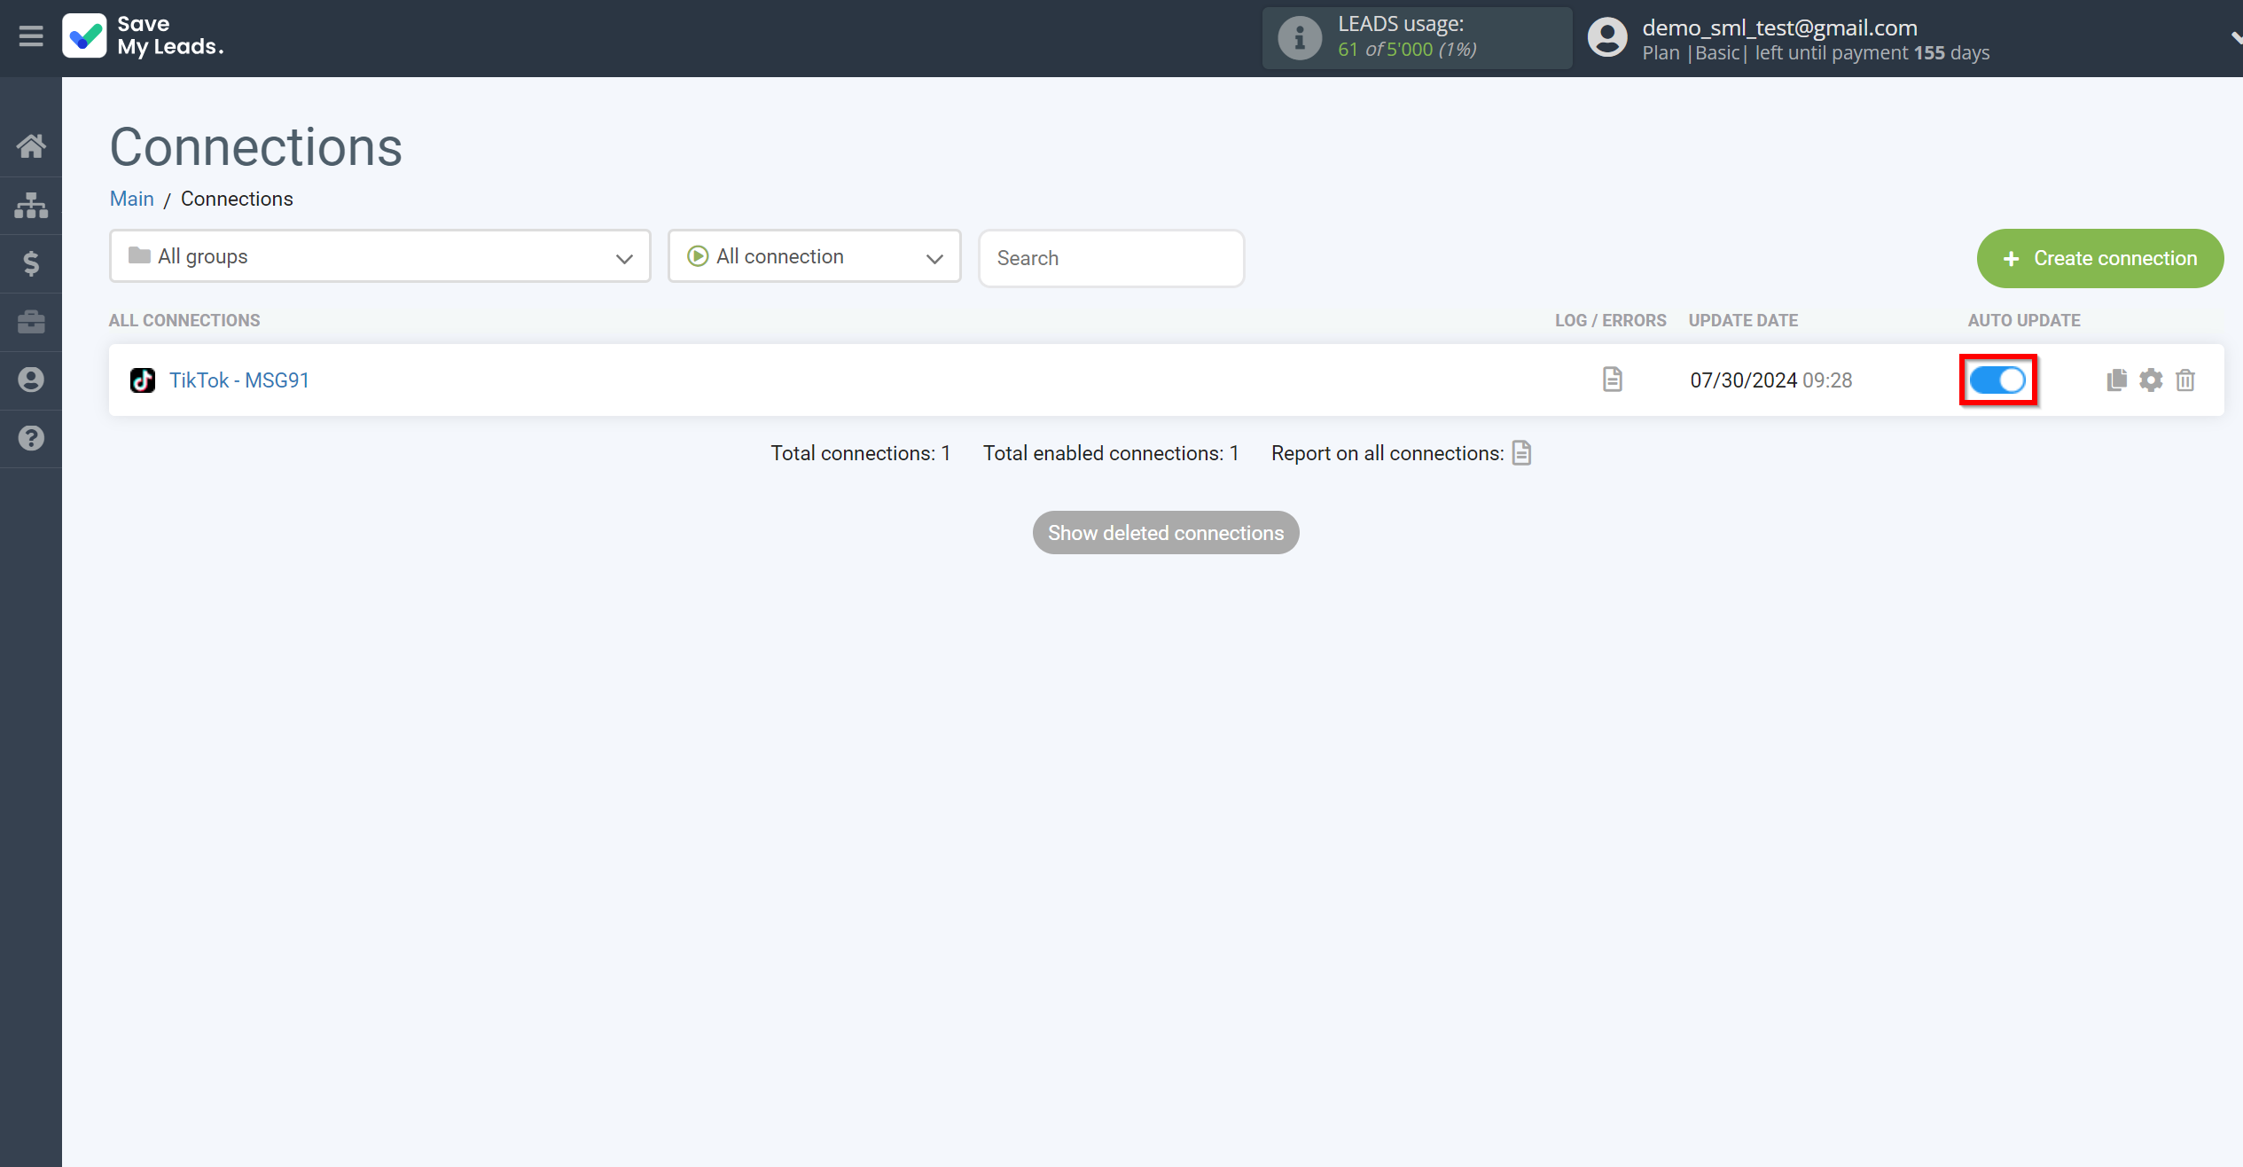Click the Main breadcrumb navigation link
The height and width of the screenshot is (1167, 2243).
tap(132, 198)
